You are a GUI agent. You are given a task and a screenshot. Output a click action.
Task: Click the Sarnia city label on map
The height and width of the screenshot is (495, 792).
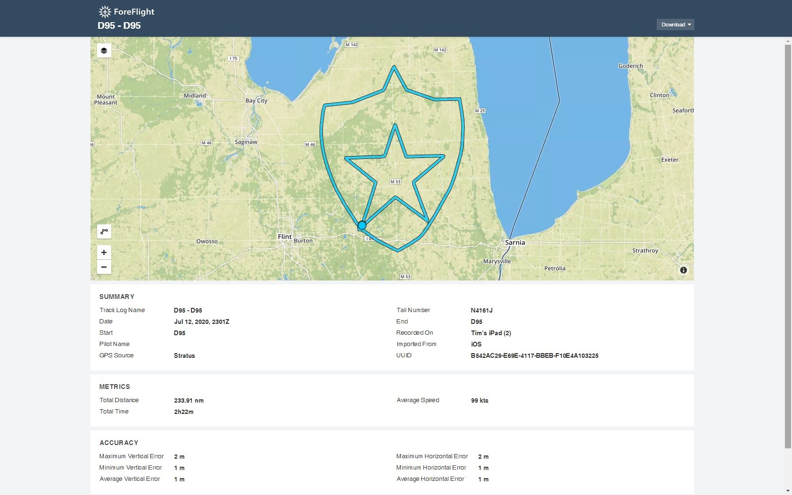point(515,242)
